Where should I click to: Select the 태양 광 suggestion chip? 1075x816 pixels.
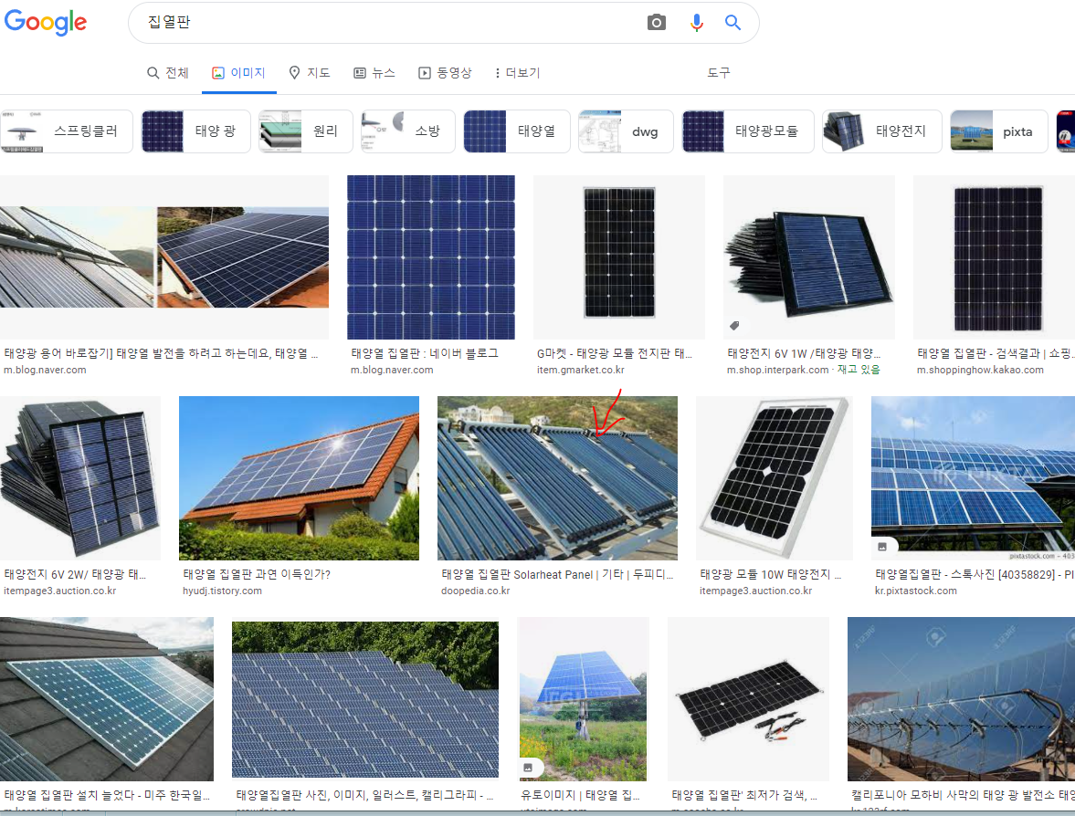coord(196,131)
